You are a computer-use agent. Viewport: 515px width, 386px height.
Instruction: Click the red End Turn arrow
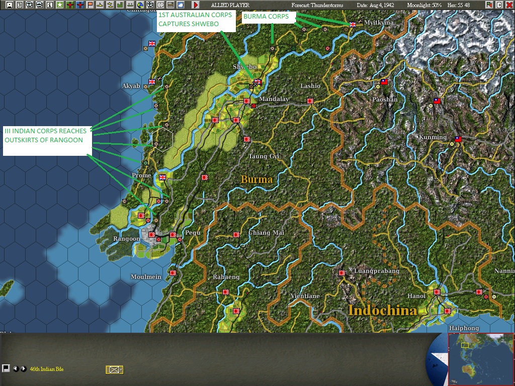coord(196,5)
